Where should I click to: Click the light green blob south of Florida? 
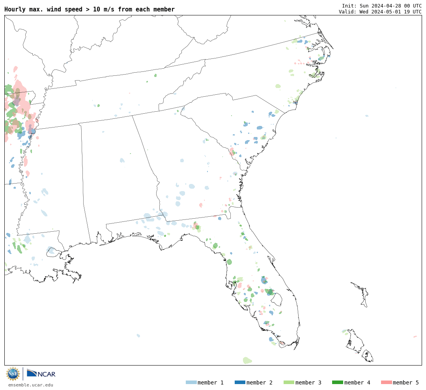(x=247, y=360)
